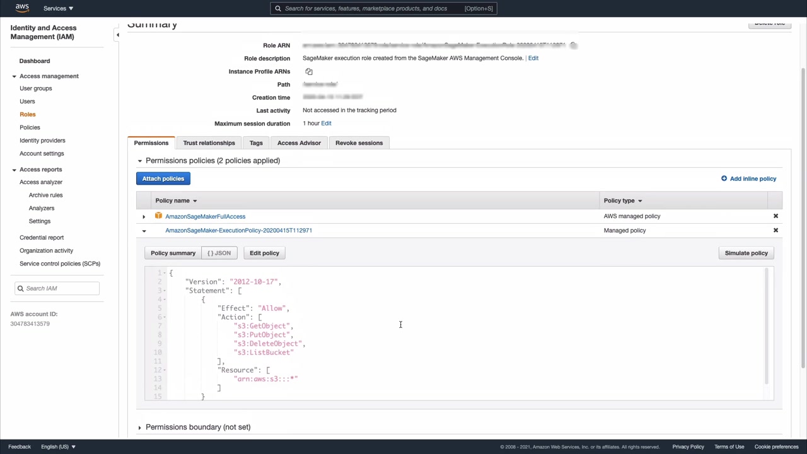Viewport: 807px width, 454px height.
Task: Click the AWS logo home icon
Action: [x=22, y=8]
